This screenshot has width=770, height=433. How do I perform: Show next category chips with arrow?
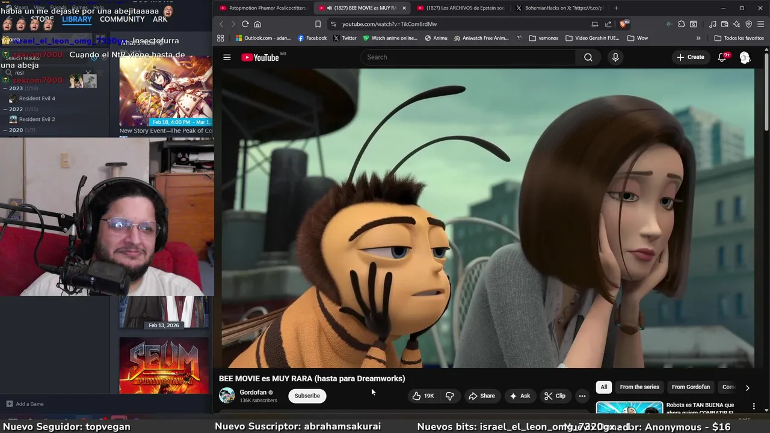[747, 388]
